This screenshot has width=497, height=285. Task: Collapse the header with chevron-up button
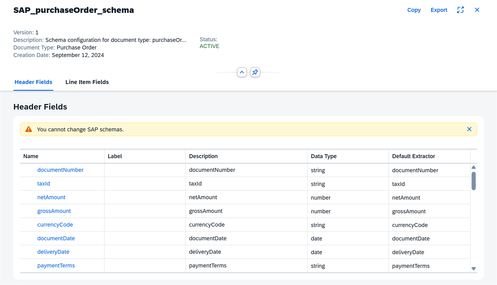pos(242,72)
